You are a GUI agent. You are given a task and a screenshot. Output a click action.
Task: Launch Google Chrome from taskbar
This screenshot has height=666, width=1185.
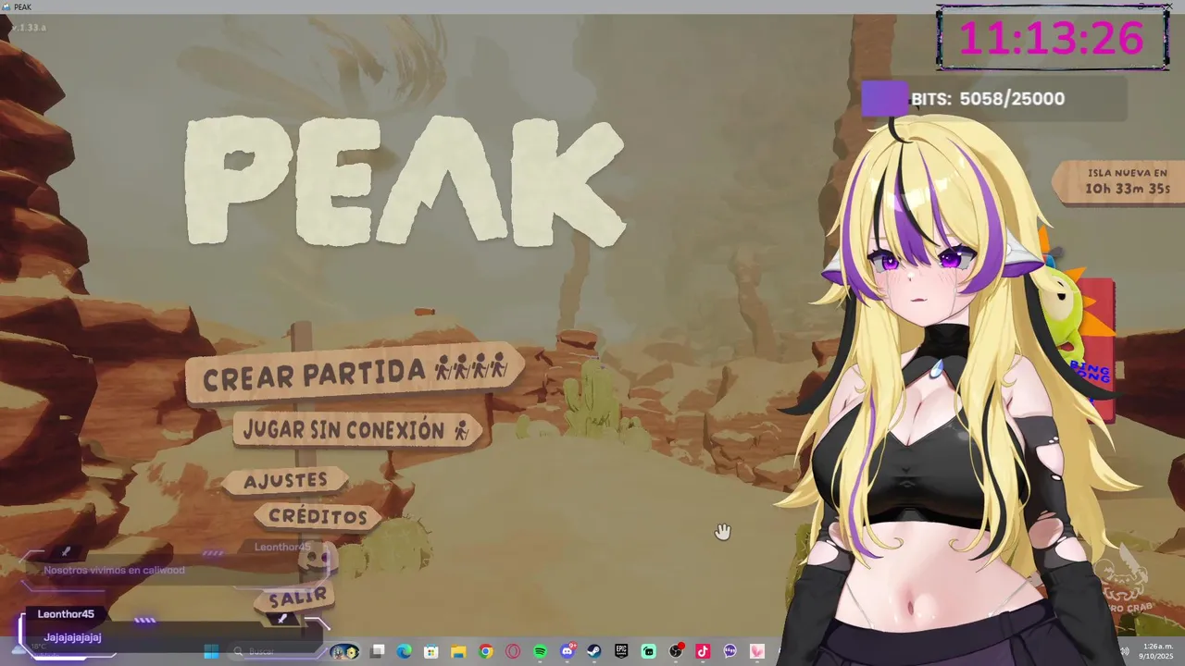point(486,651)
